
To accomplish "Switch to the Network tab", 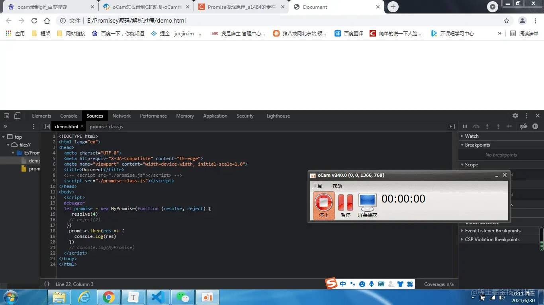I will click(121, 116).
